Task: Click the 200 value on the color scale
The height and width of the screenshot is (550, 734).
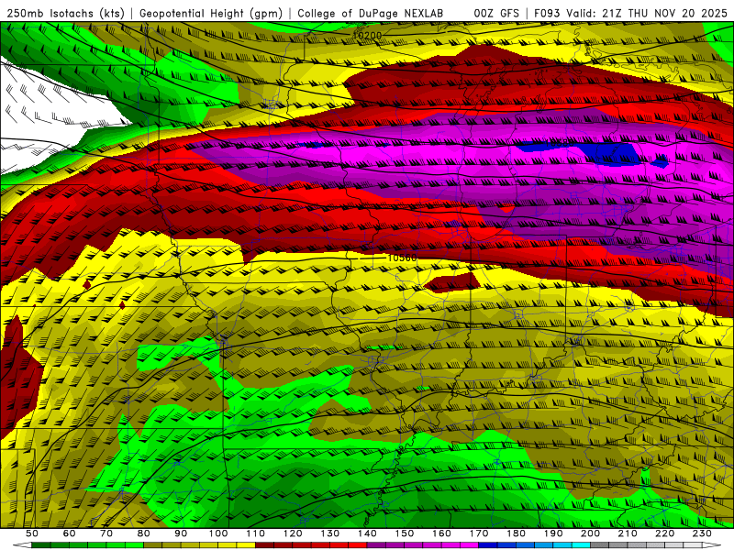Action: pyautogui.click(x=591, y=533)
